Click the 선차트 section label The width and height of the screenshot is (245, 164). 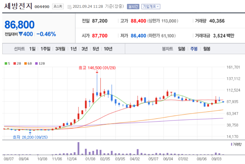pos(19,49)
